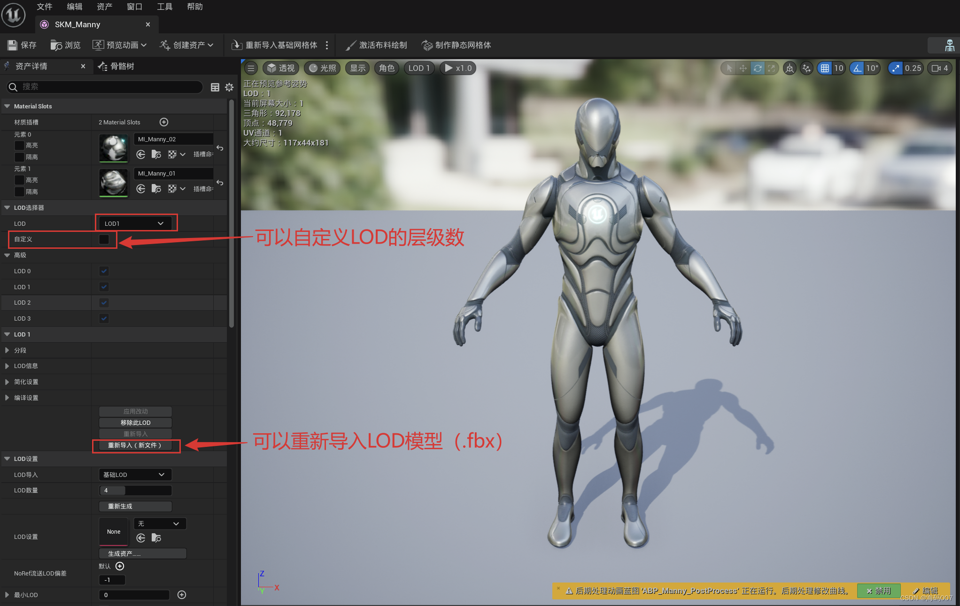Viewport: 960px width, 606px height.
Task: Enable the 自定义 custom LOD checkbox
Action: pyautogui.click(x=104, y=239)
